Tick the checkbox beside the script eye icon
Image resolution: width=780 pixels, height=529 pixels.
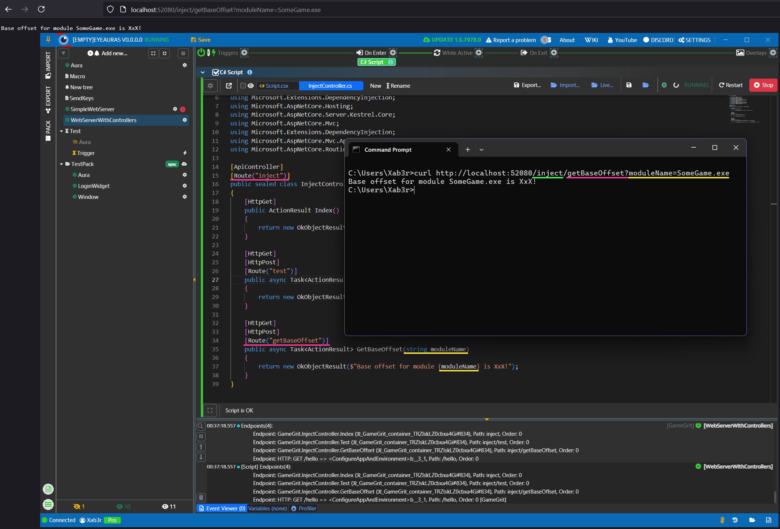(243, 86)
